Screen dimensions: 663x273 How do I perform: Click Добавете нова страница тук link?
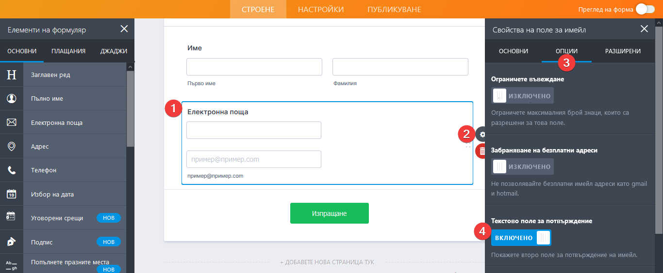click(x=327, y=262)
